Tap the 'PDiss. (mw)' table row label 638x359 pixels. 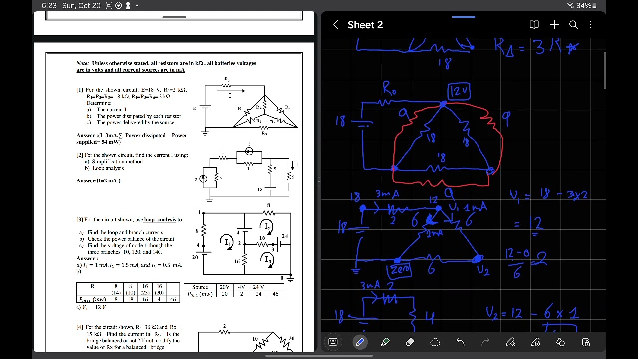pyautogui.click(x=92, y=299)
